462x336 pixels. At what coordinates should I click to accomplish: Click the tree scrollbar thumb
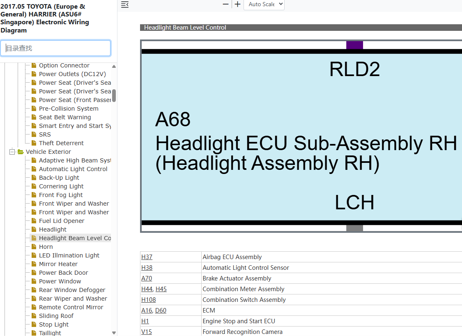point(114,95)
